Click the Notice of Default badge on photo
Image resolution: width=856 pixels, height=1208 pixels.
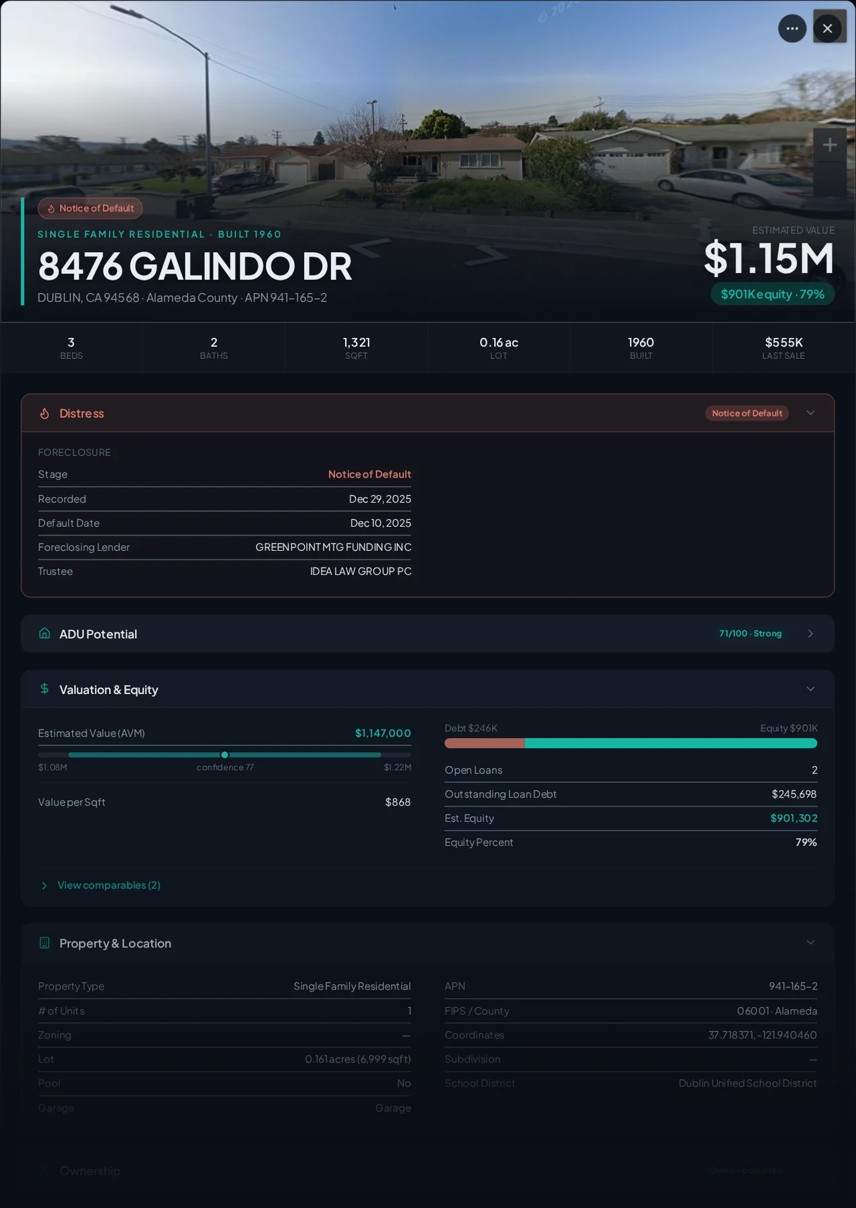pos(90,208)
